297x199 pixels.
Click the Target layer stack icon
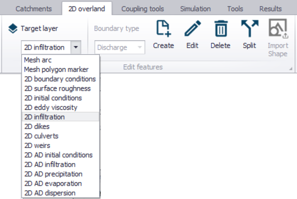(x=13, y=28)
